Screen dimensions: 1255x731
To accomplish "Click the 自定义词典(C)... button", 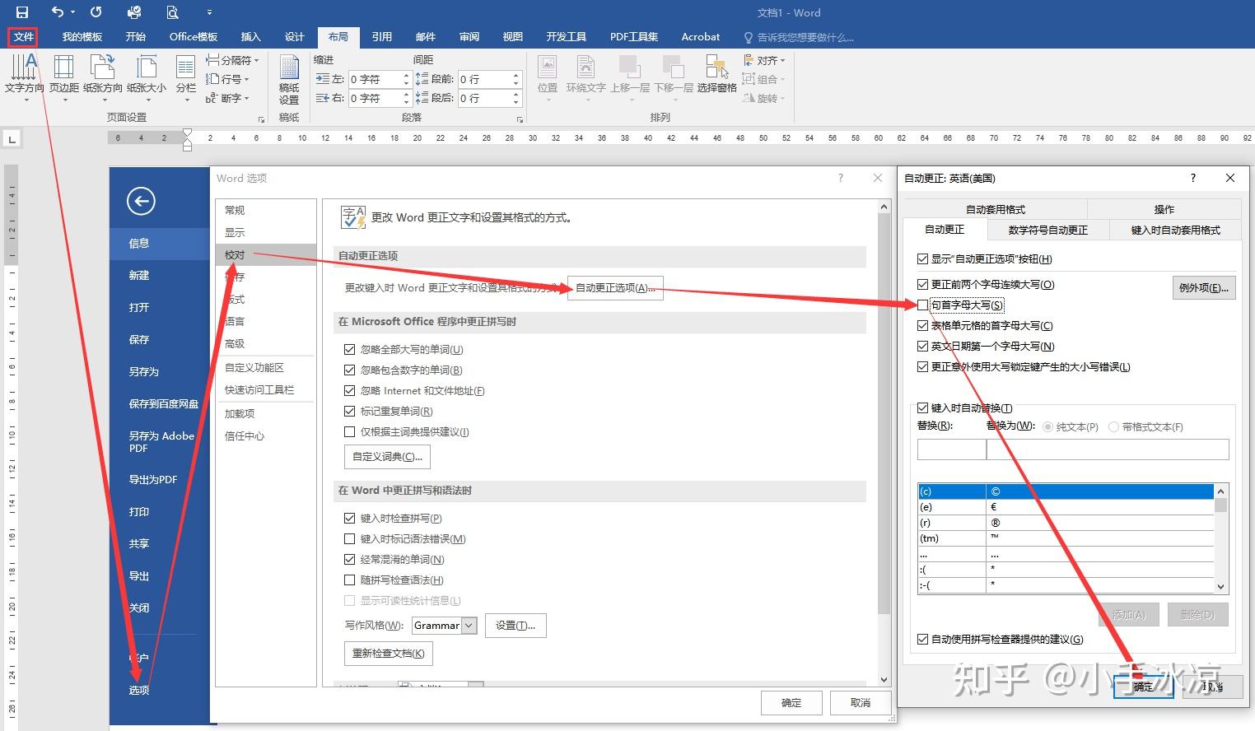I will point(387,456).
